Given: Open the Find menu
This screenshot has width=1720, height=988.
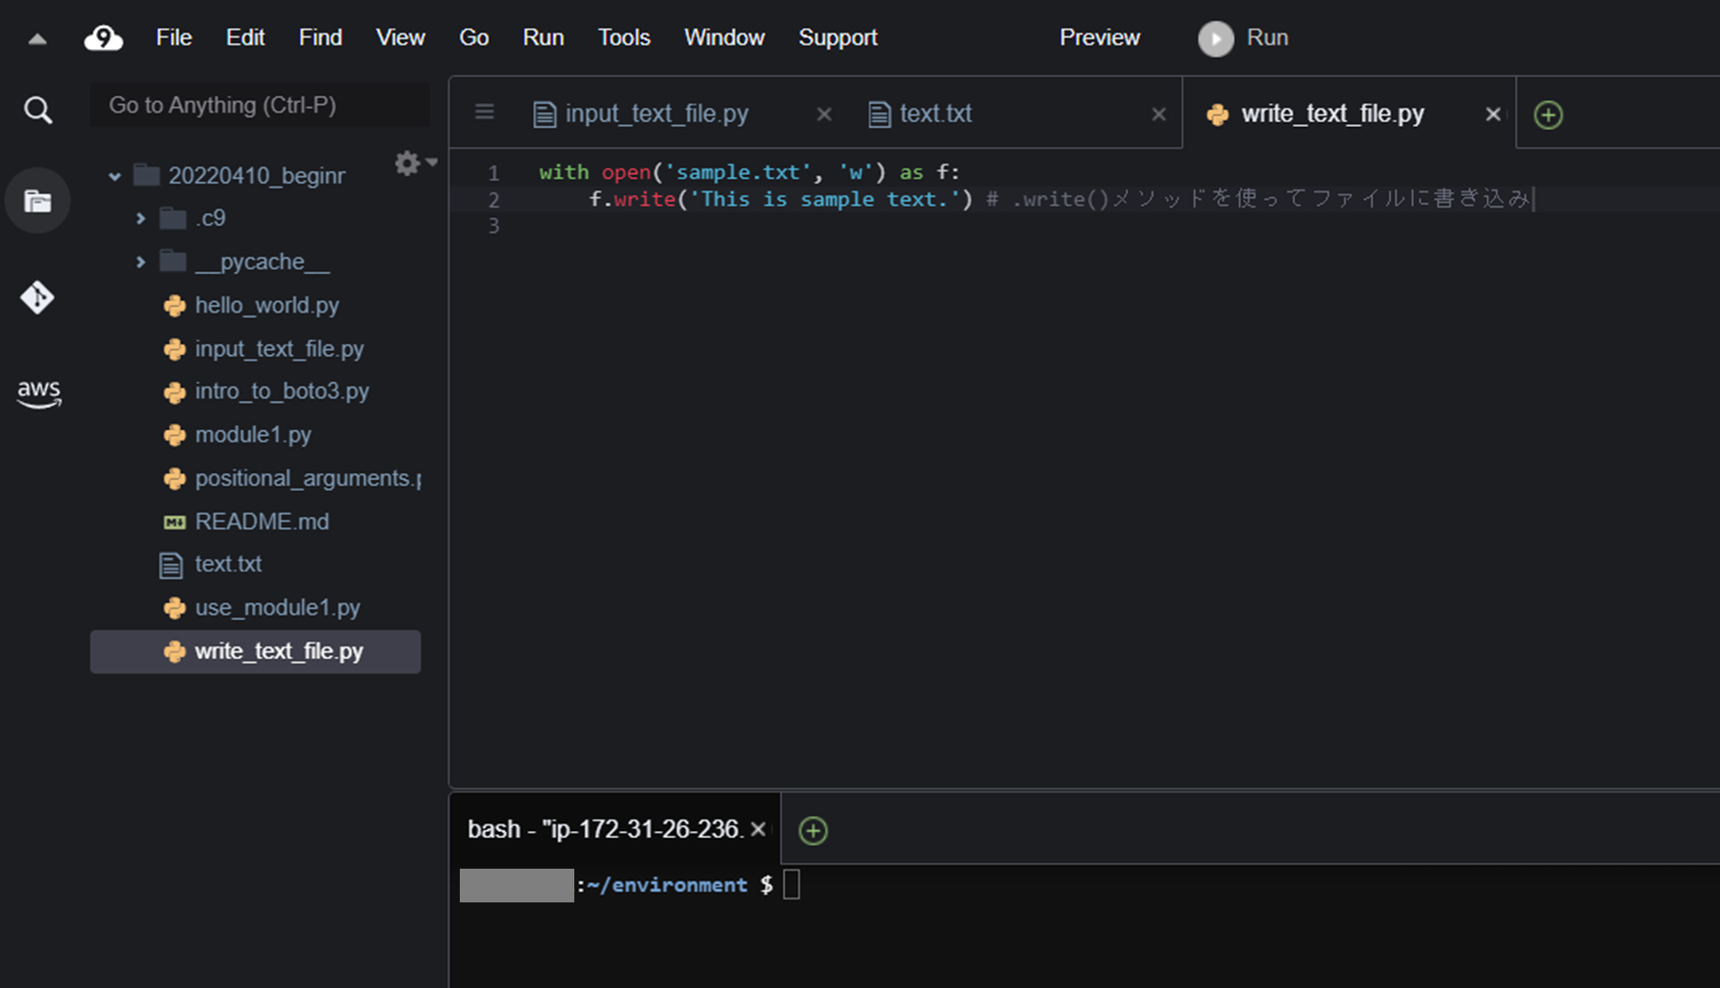Looking at the screenshot, I should pyautogui.click(x=320, y=38).
